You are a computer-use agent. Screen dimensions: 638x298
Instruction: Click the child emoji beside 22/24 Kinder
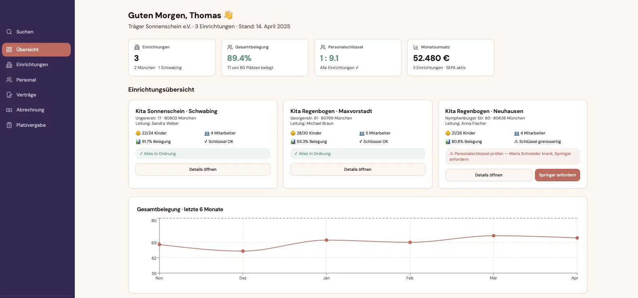point(138,133)
